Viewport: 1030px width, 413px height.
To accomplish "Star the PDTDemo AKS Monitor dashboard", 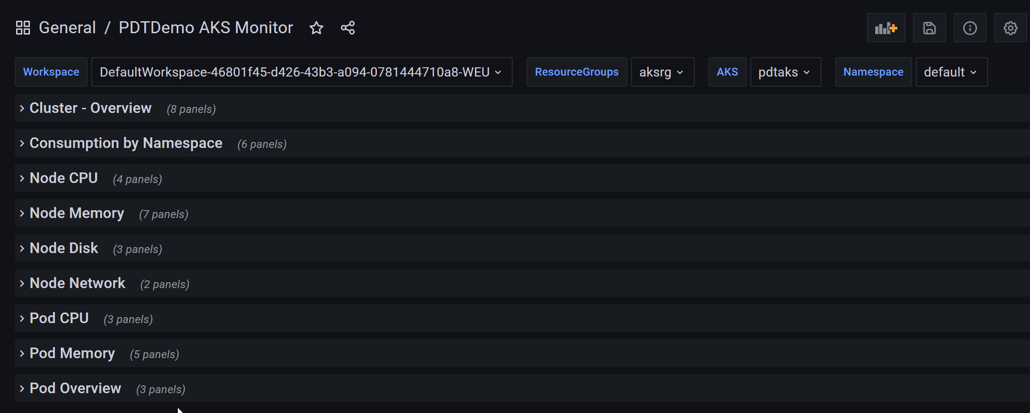I will pyautogui.click(x=316, y=28).
